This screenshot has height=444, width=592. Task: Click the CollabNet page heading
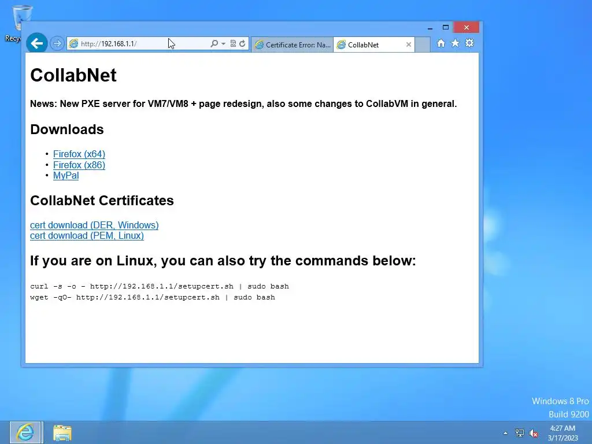tap(73, 75)
